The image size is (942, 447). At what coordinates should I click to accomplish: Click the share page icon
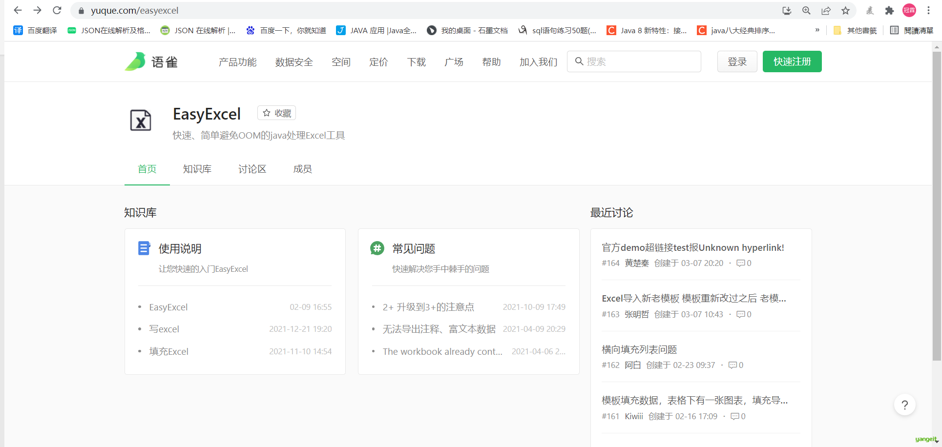point(826,11)
